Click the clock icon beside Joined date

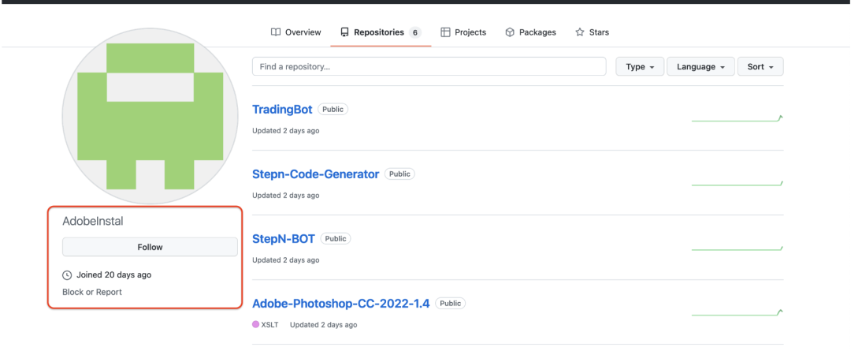[67, 275]
